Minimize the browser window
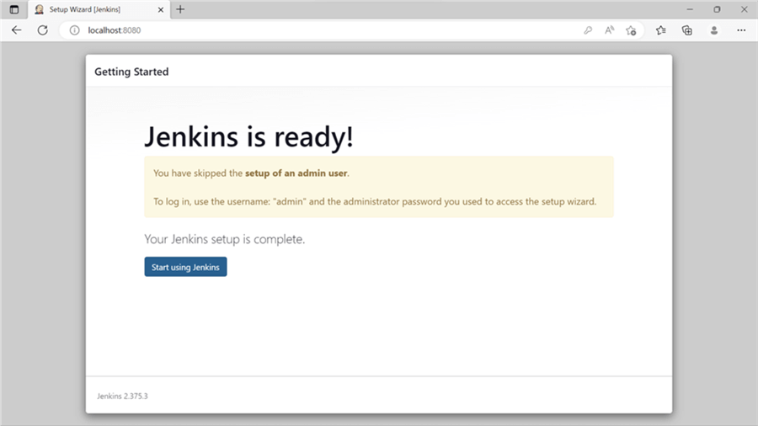The height and width of the screenshot is (426, 758). [x=690, y=9]
